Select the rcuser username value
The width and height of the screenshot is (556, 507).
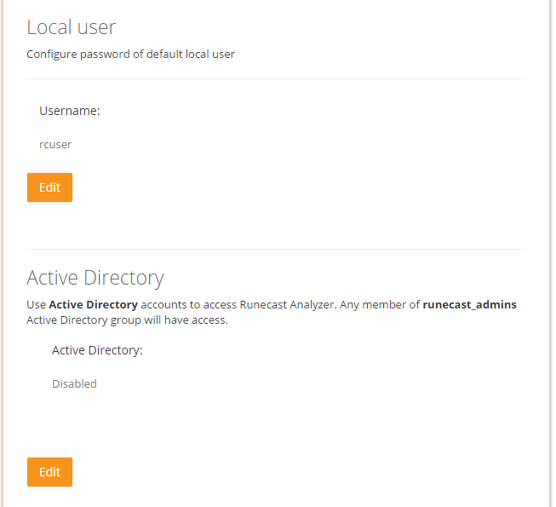pyautogui.click(x=55, y=145)
